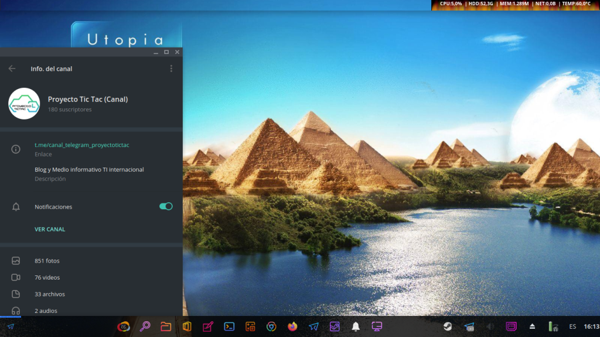
Task: Open the t.me/canal_telegram_proyectotictac link
Action: point(82,145)
